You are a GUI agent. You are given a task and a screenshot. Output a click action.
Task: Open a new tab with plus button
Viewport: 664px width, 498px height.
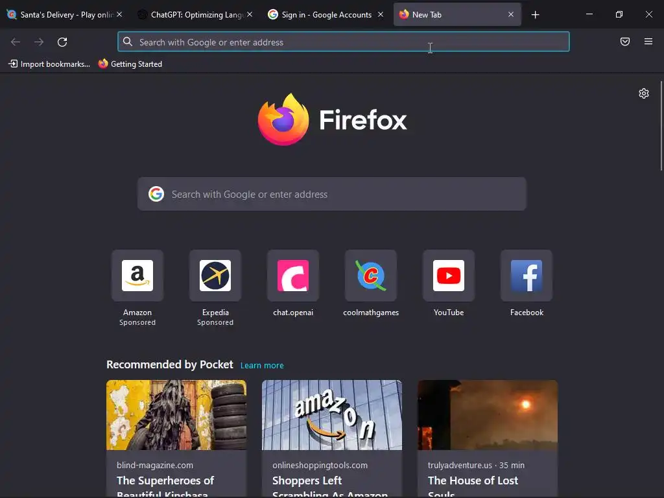(x=535, y=15)
